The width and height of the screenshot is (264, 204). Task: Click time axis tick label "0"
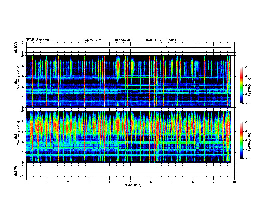click(x=26, y=182)
